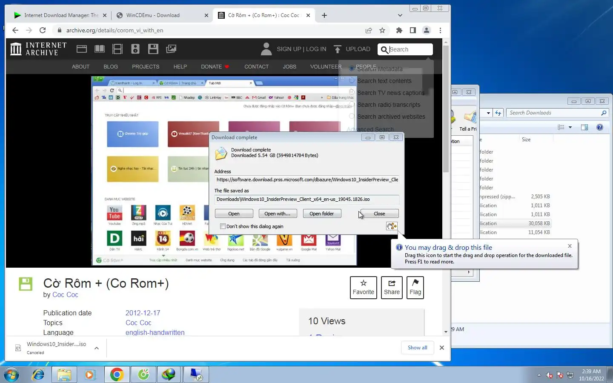Open view options dropdown in Explorer window
Viewport: 613px width, 383px height.
click(x=570, y=127)
